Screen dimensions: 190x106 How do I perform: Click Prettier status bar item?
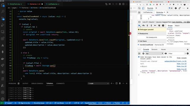tap(116, 103)
